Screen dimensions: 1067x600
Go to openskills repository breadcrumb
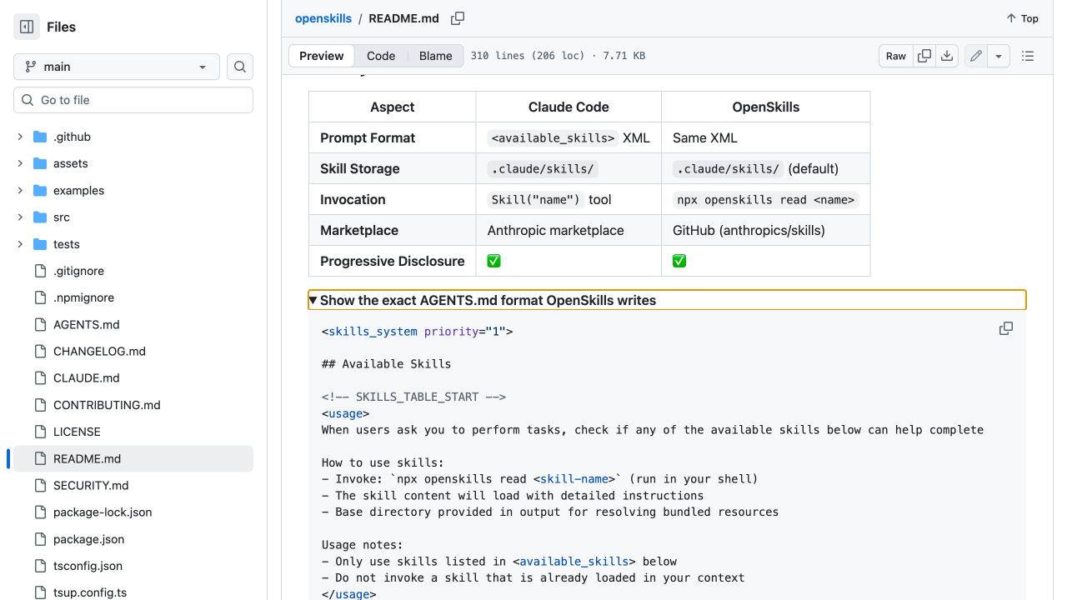[323, 18]
